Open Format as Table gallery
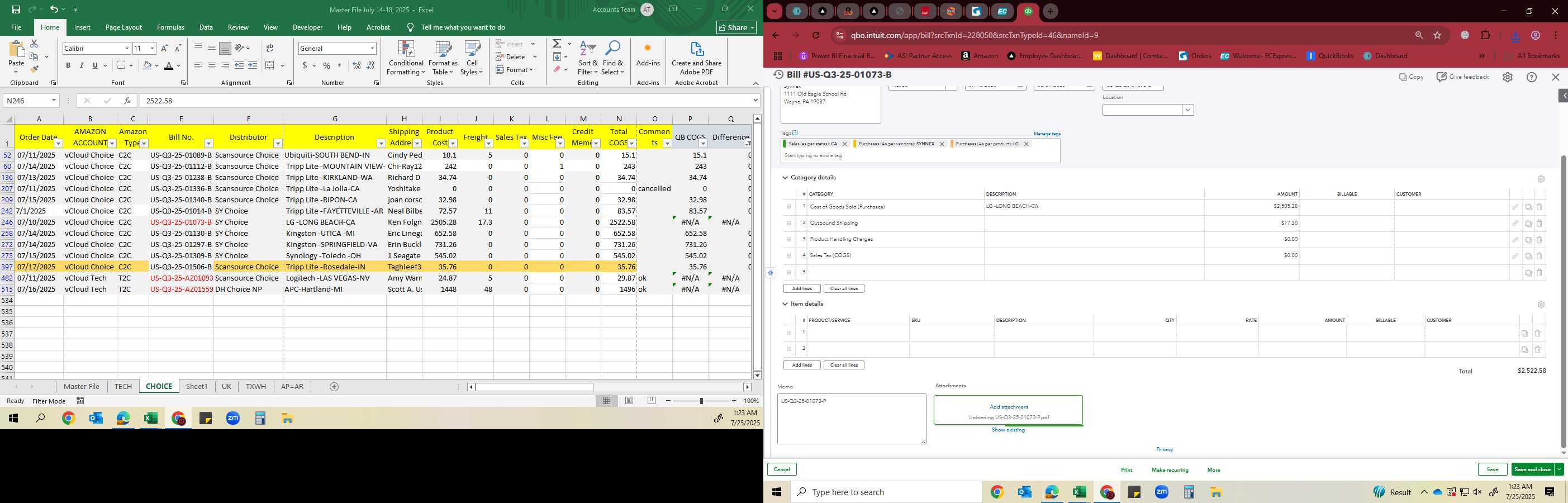Image resolution: width=1568 pixels, height=503 pixels. 443,58
